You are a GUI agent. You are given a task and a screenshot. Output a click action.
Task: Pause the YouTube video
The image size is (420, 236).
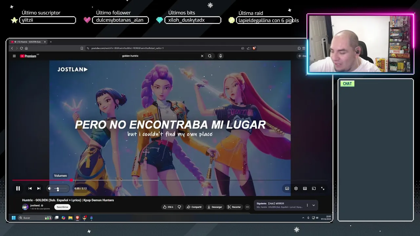click(18, 188)
